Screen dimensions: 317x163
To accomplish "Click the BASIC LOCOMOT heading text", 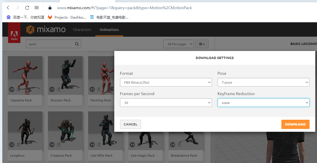I will [x=304, y=44].
